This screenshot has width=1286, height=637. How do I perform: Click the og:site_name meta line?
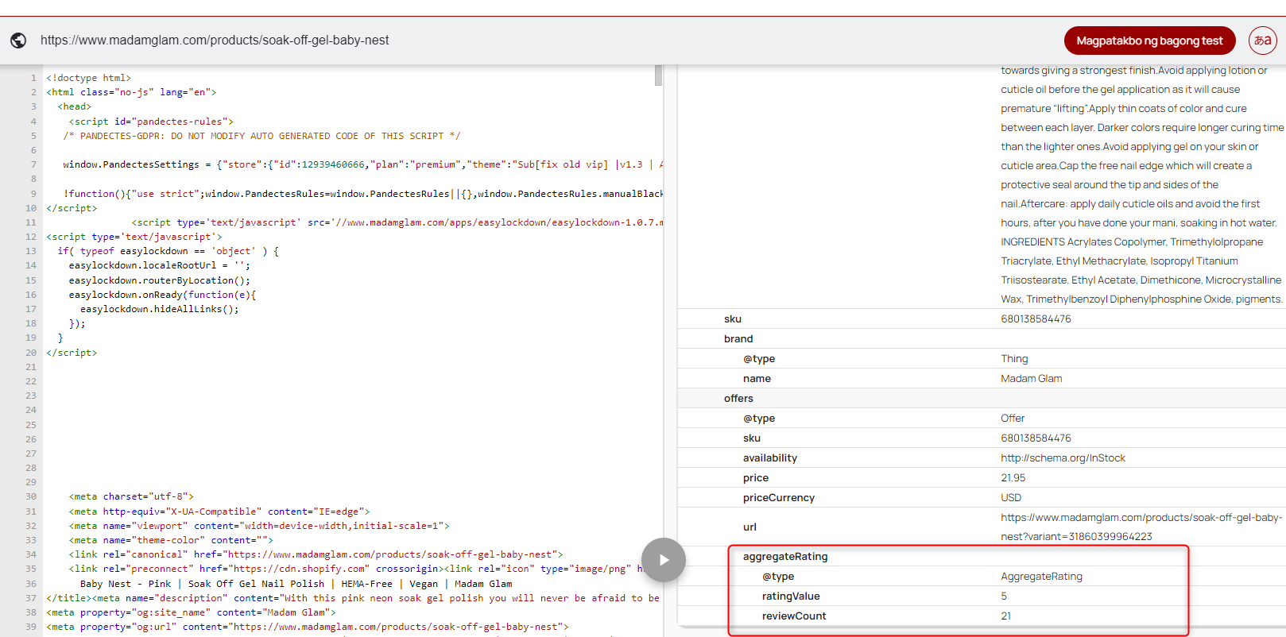[x=191, y=612]
